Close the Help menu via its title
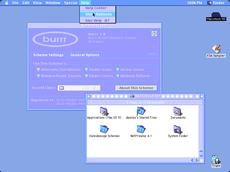The width and height of the screenshot is (230, 172). (85, 3)
